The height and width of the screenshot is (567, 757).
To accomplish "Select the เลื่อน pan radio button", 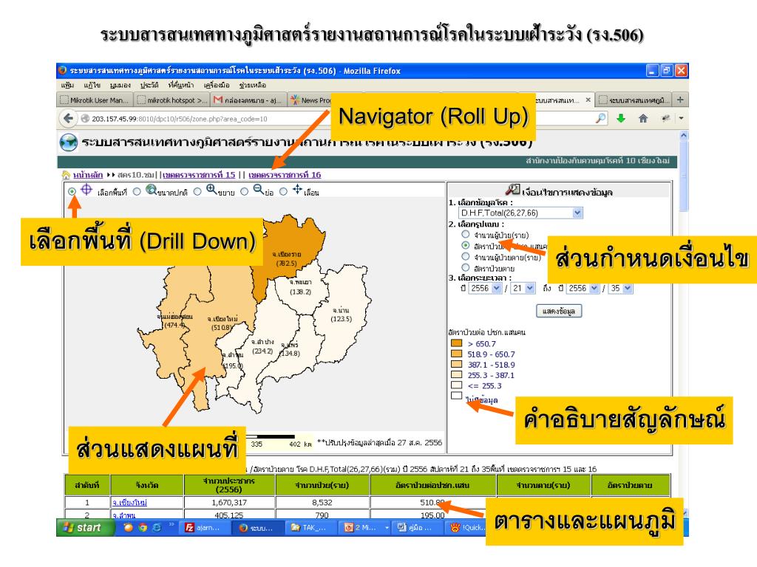I will click(283, 191).
